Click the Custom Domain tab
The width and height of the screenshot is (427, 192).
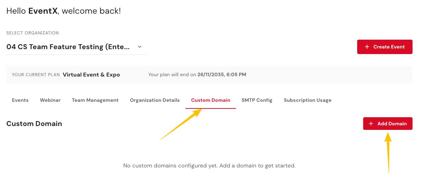[x=211, y=100]
